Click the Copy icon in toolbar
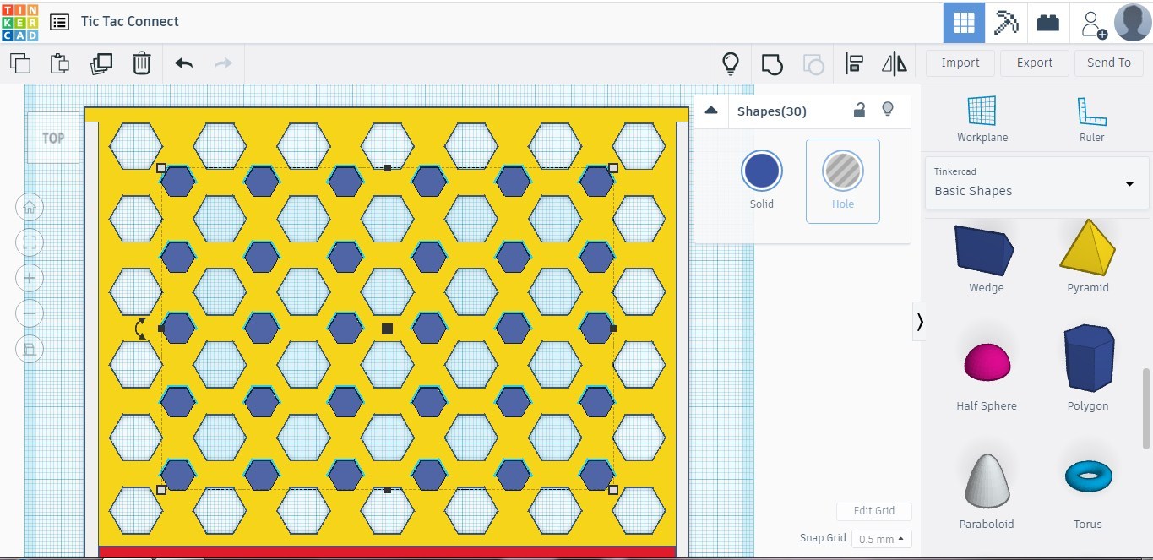 tap(20, 63)
